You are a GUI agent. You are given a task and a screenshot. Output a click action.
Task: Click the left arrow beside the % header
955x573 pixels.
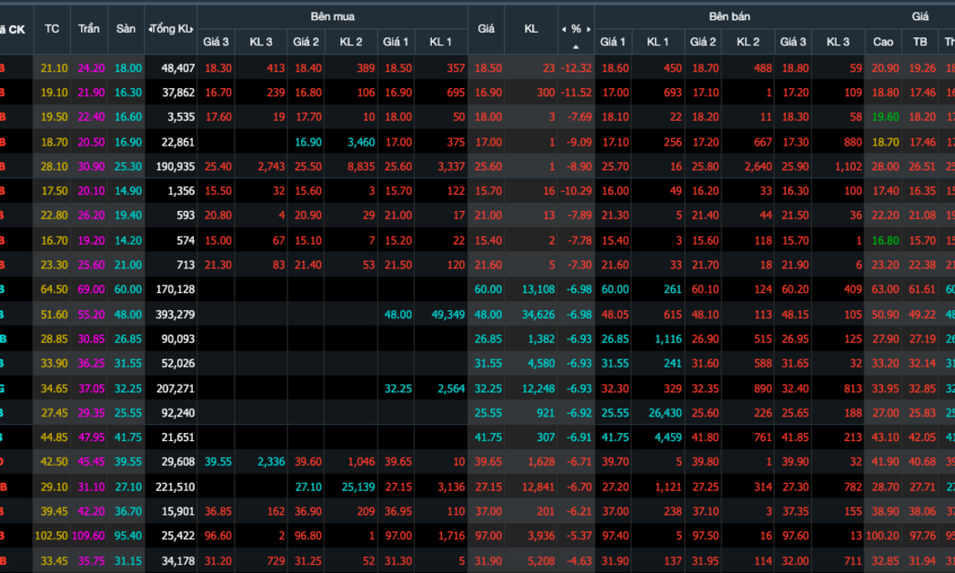click(564, 29)
